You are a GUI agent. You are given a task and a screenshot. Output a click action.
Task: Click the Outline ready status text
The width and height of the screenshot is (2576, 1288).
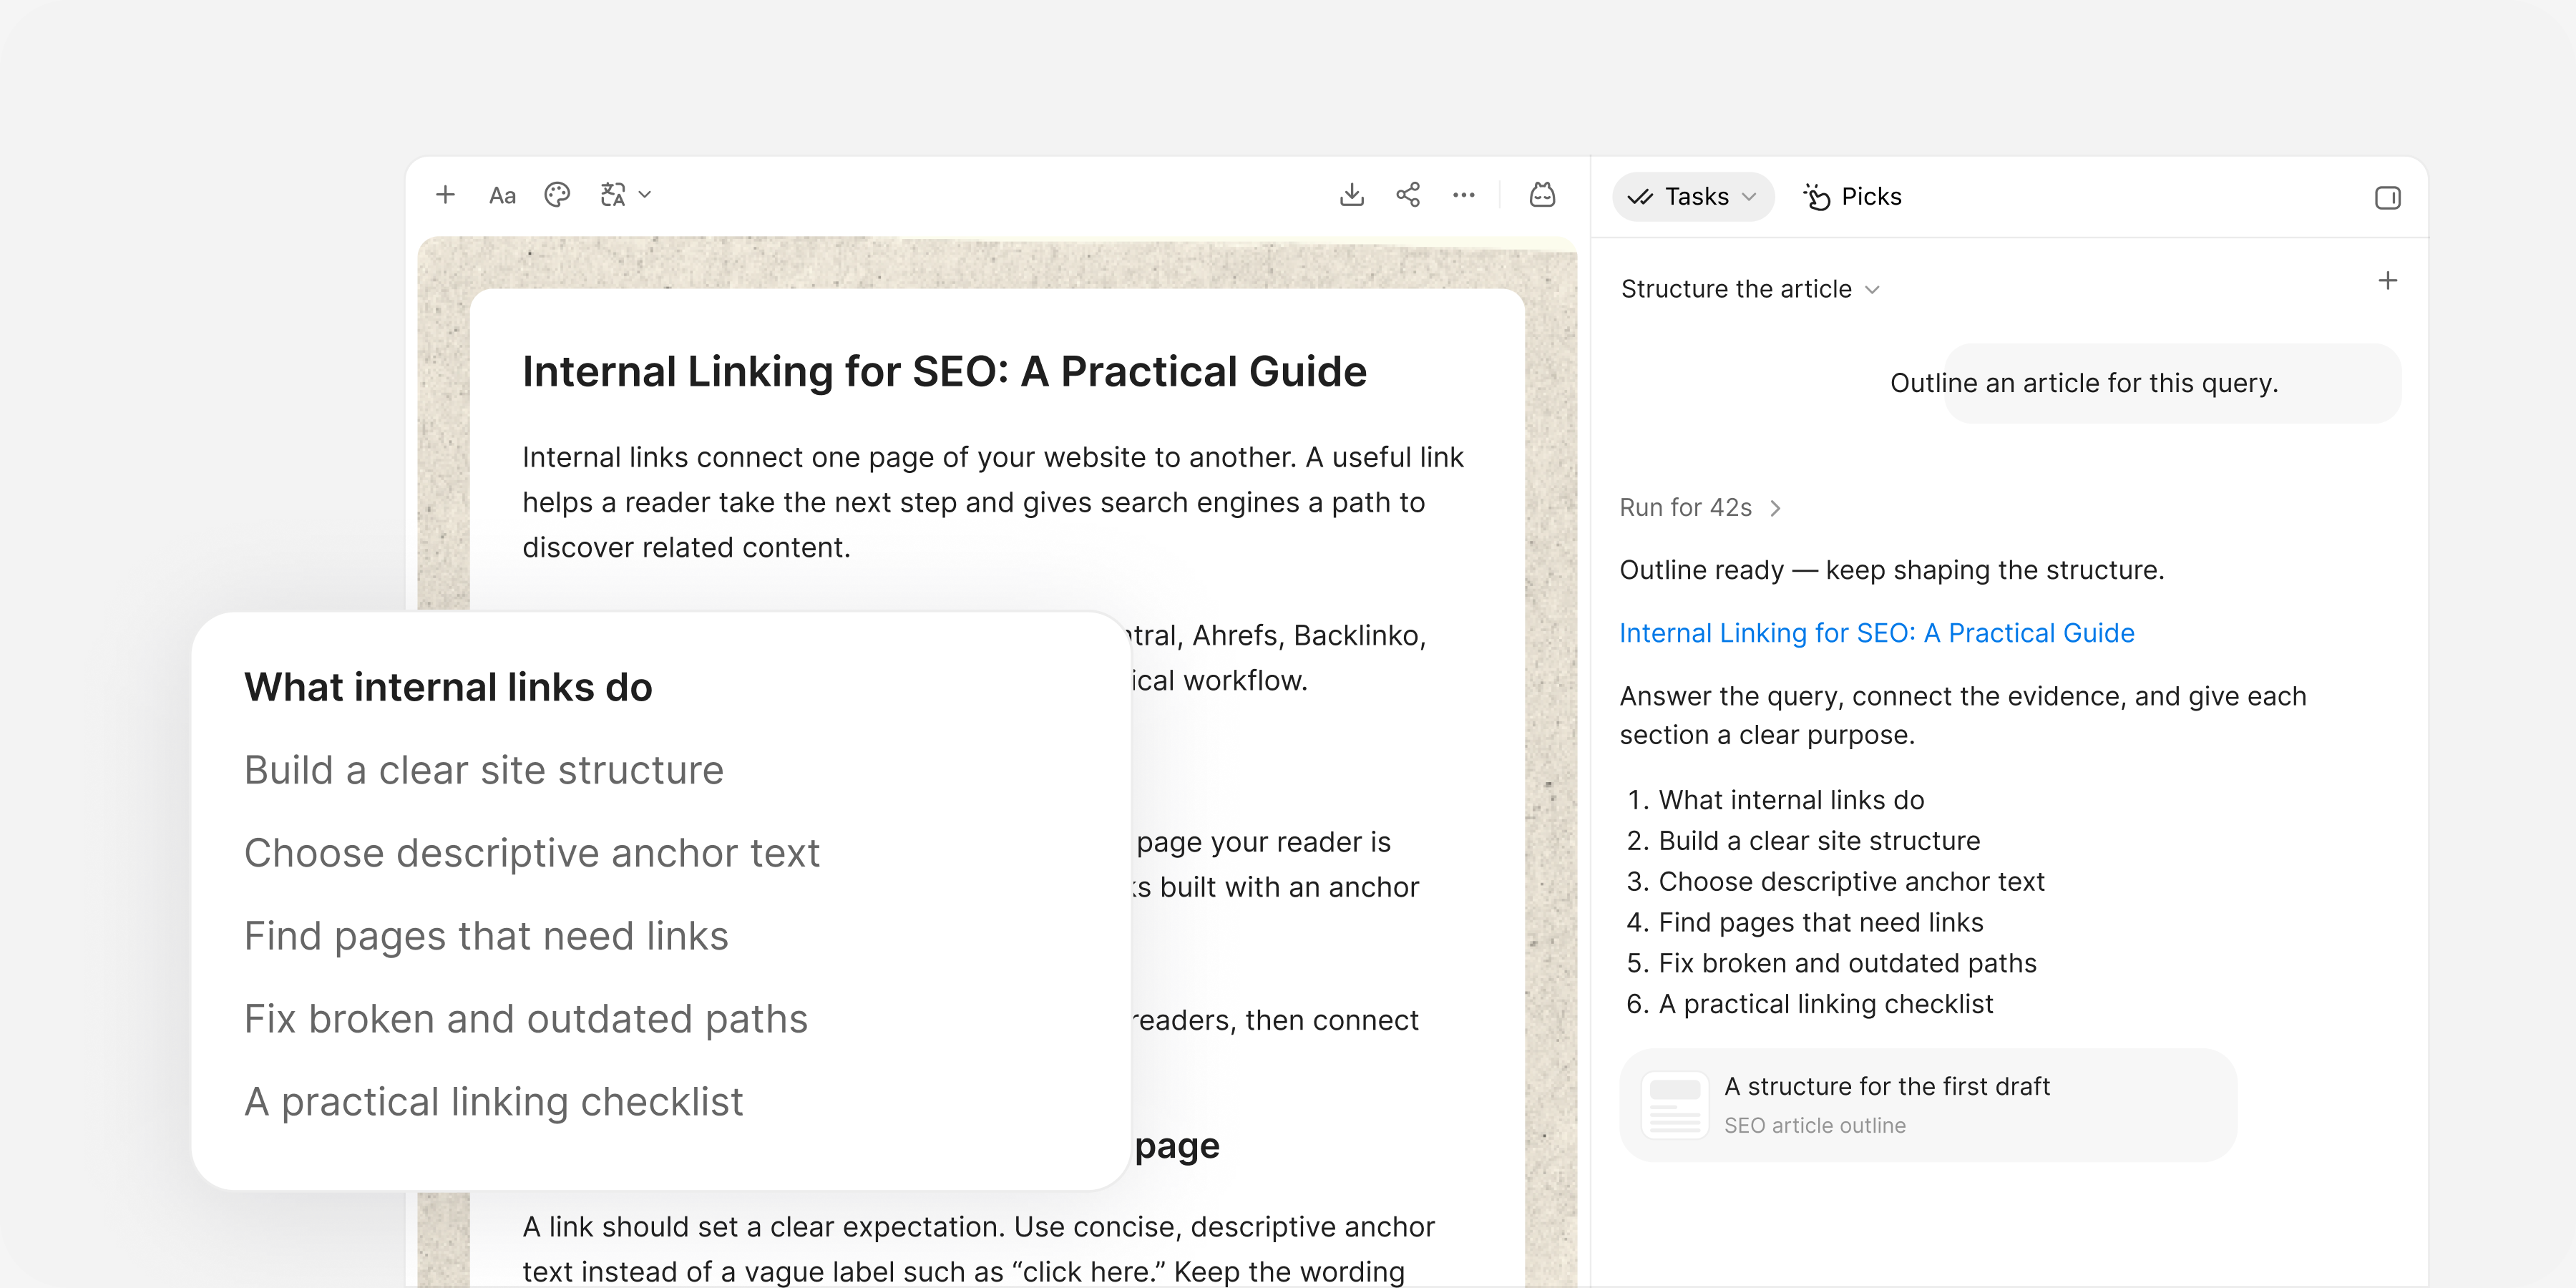click(1892, 570)
